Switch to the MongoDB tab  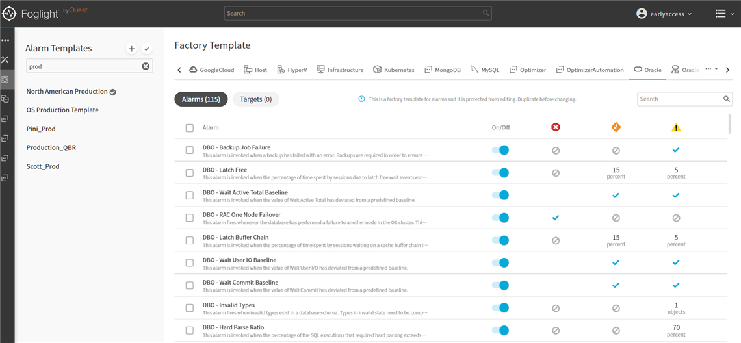click(x=442, y=70)
